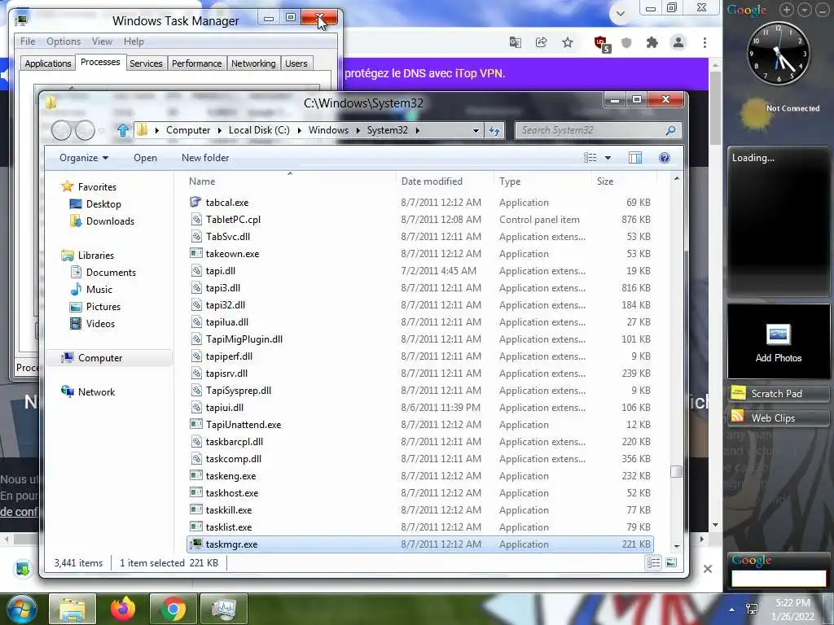Expand Windows breadcrumb arrow
Viewport: 834px width, 625px height.
click(358, 130)
